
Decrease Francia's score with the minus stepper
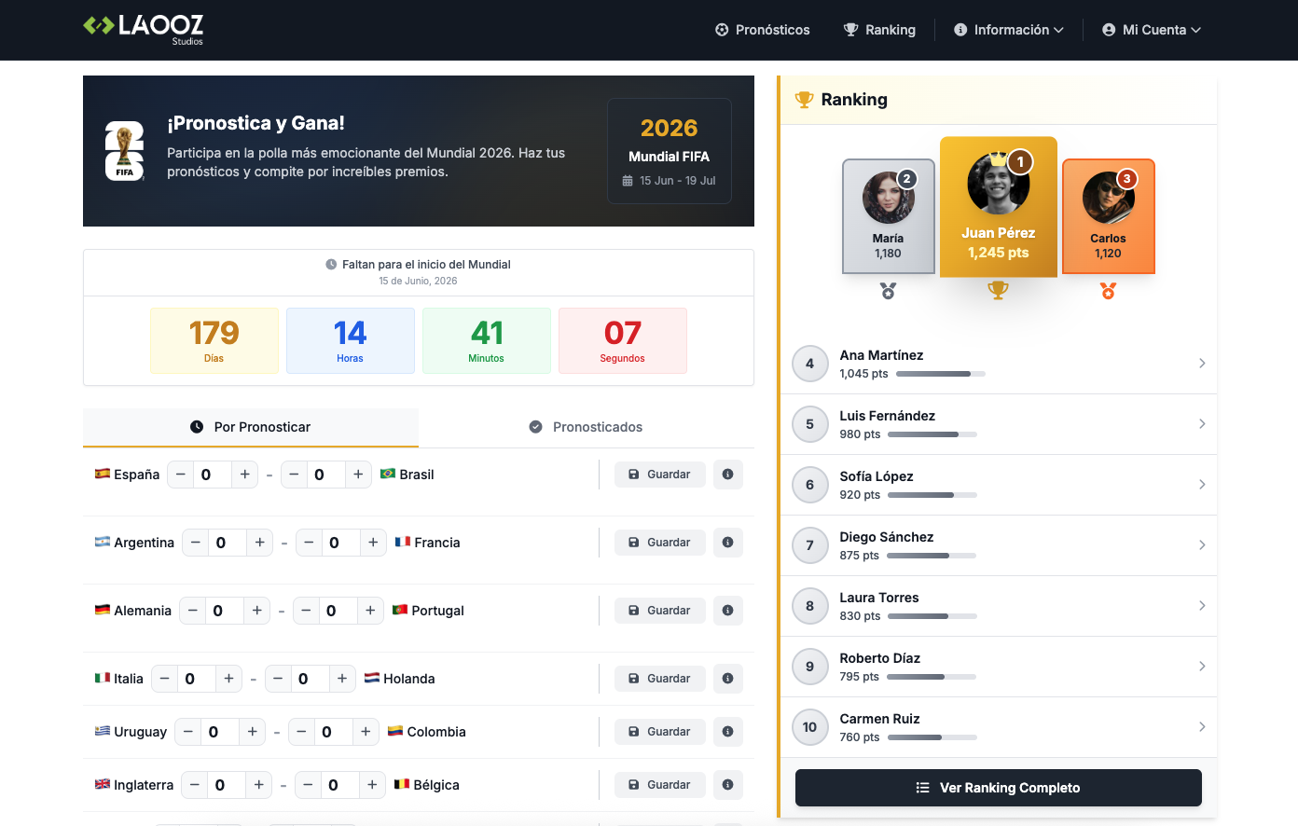[309, 542]
